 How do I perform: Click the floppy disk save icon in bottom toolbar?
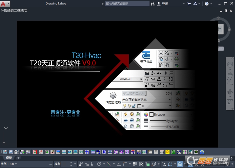11,152
